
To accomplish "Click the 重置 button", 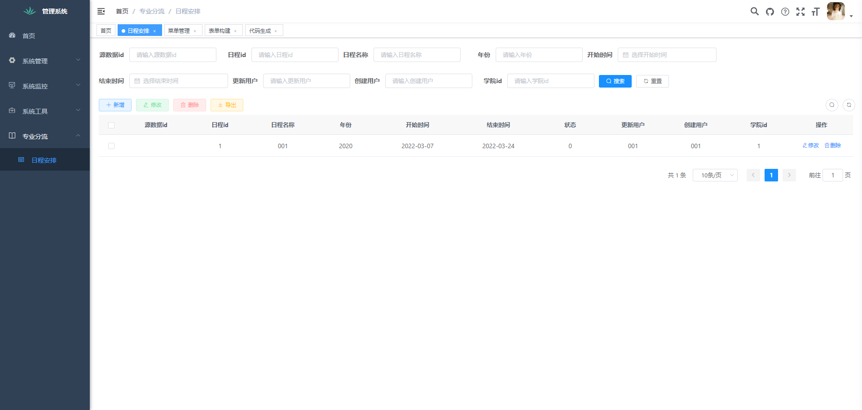I will (652, 81).
